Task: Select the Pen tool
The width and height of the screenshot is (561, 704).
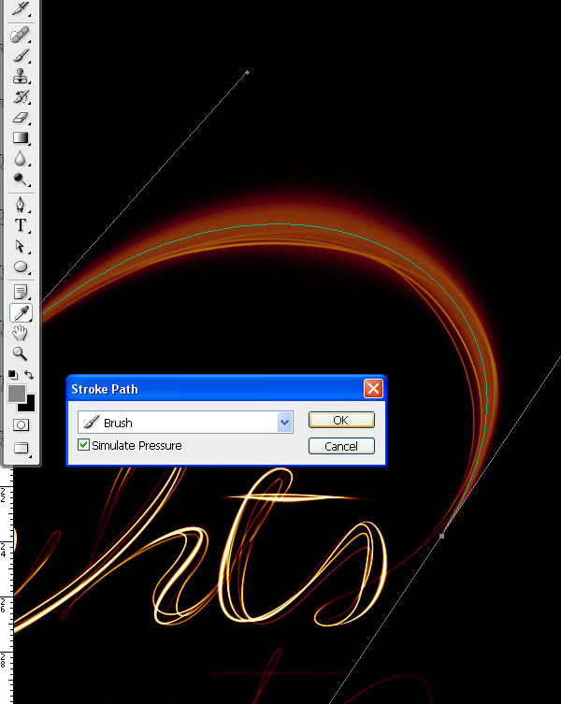Action: tap(20, 205)
